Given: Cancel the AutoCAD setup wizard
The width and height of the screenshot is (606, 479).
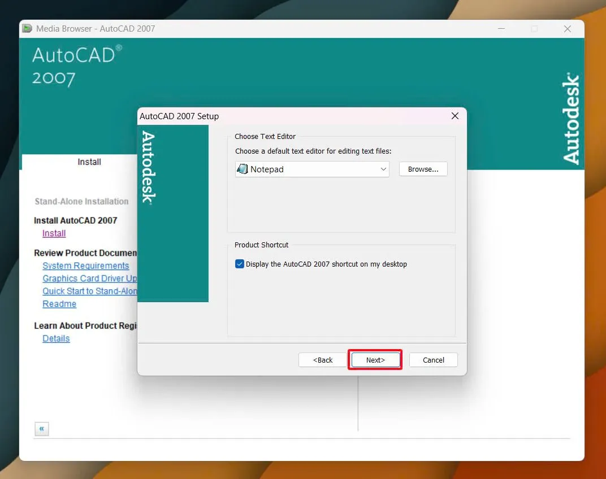Looking at the screenshot, I should click(x=433, y=360).
